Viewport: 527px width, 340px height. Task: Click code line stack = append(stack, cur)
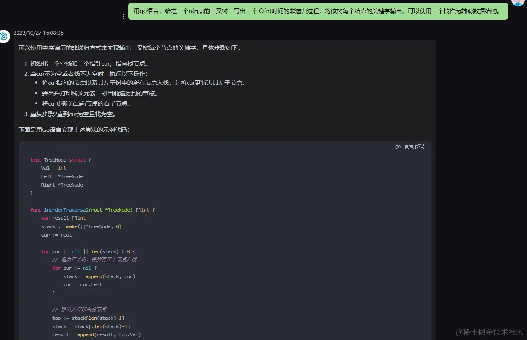click(99, 276)
